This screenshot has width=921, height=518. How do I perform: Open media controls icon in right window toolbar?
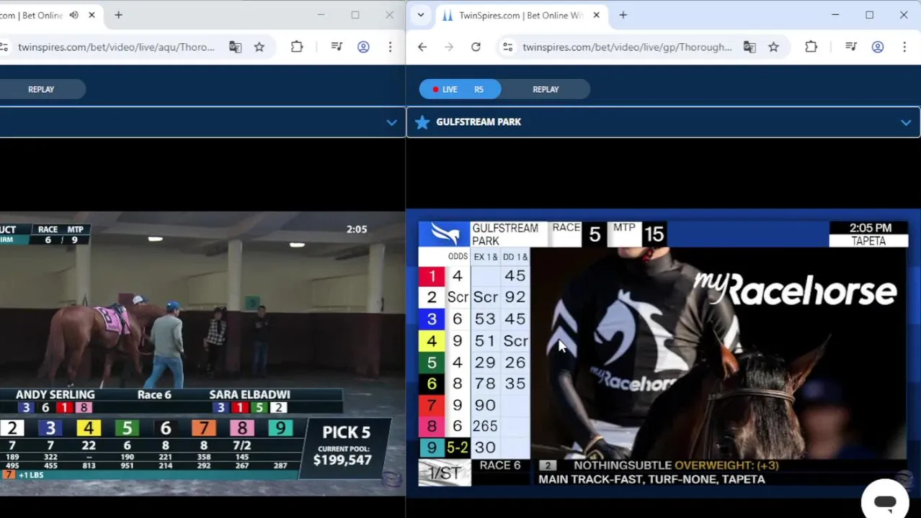[851, 47]
